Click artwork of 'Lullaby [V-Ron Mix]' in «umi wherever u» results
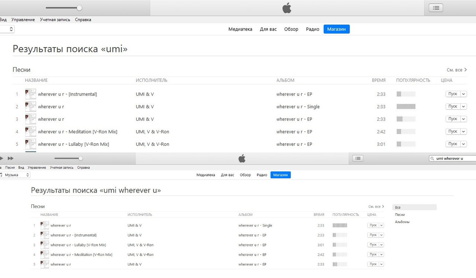 click(x=45, y=245)
